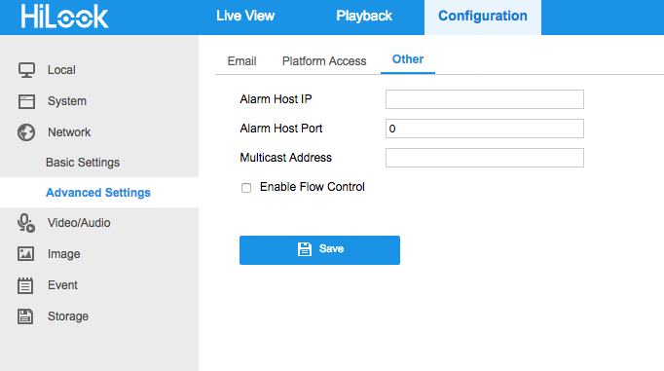The height and width of the screenshot is (371, 664).
Task: Select the Other tab
Action: 408,59
